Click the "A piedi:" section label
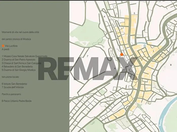The image size is (177, 132). [6, 49]
